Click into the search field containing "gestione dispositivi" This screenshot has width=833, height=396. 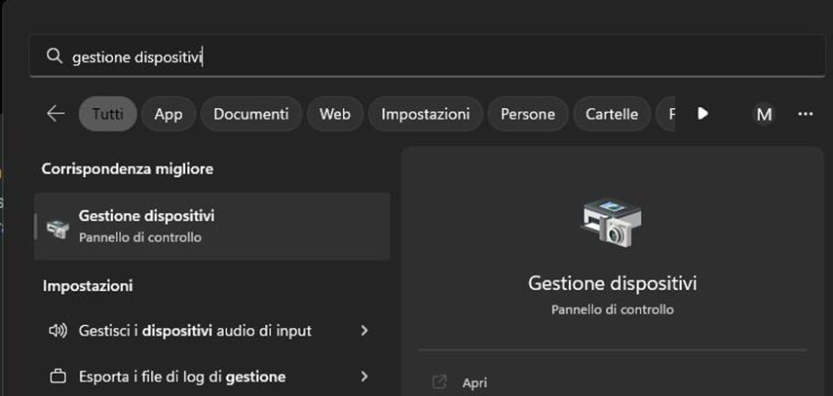[390, 57]
